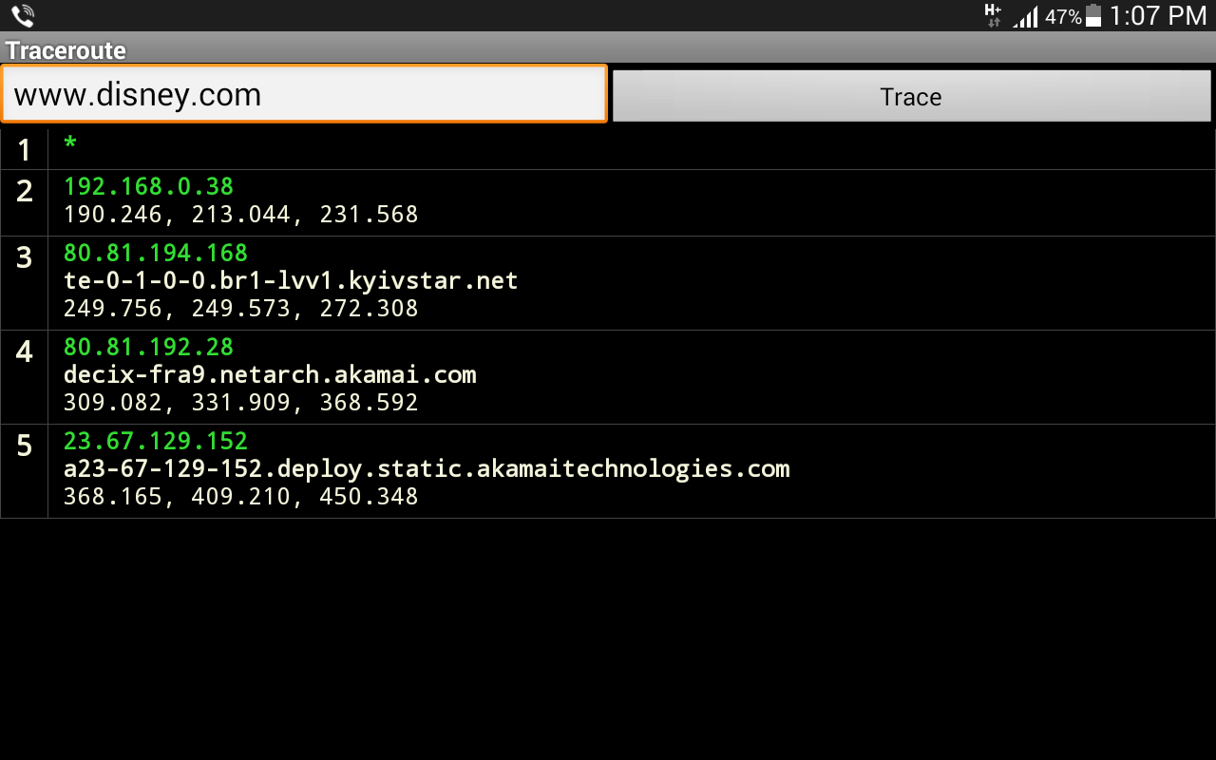The image size is (1216, 760).
Task: Tap the battery icon in status bar
Action: pyautogui.click(x=1093, y=15)
